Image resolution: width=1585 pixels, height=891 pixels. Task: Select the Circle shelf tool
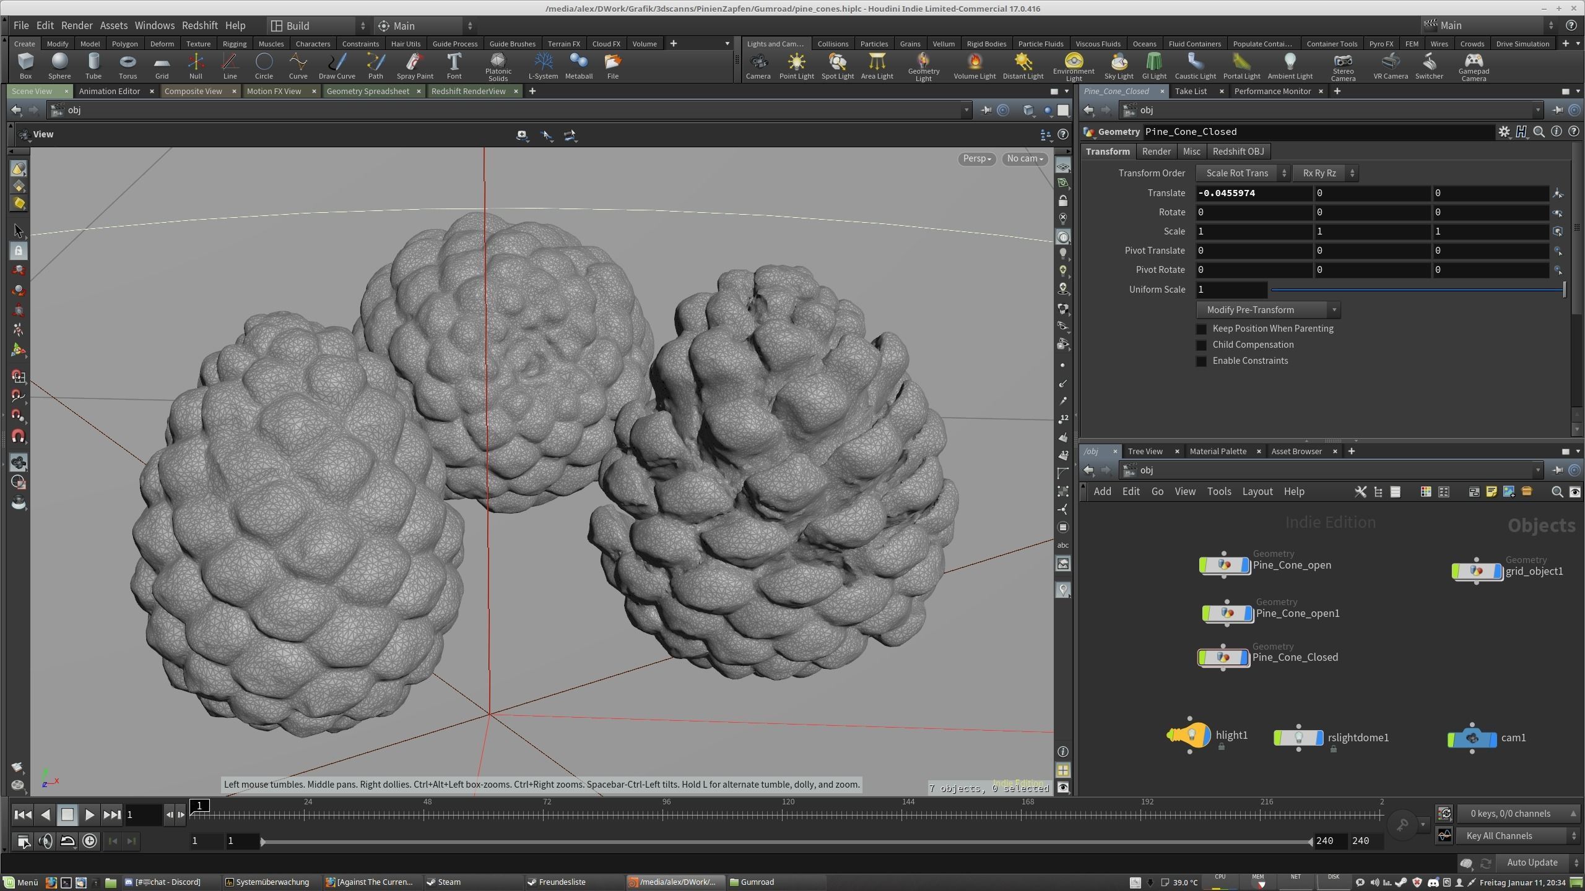264,66
